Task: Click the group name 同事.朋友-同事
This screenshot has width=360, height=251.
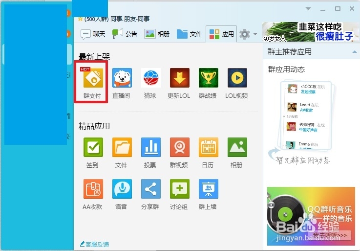Action: coord(130,19)
